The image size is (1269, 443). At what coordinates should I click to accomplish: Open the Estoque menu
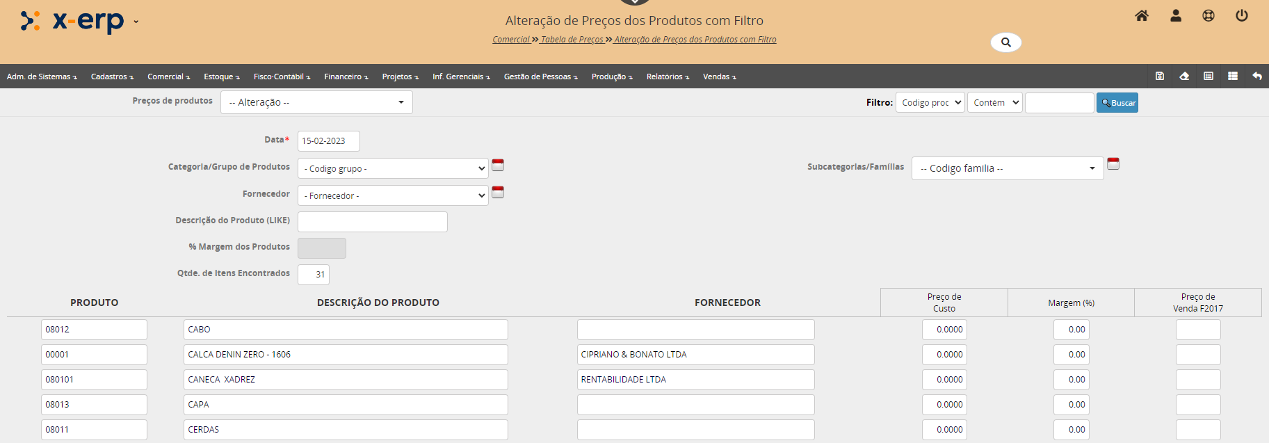tap(221, 76)
